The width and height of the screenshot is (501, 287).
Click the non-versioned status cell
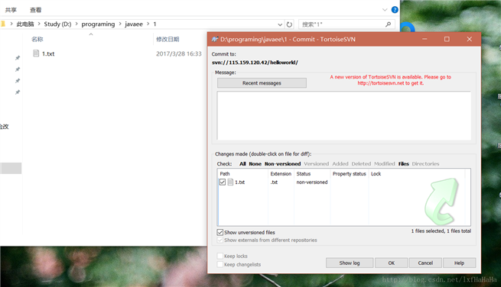312,182
